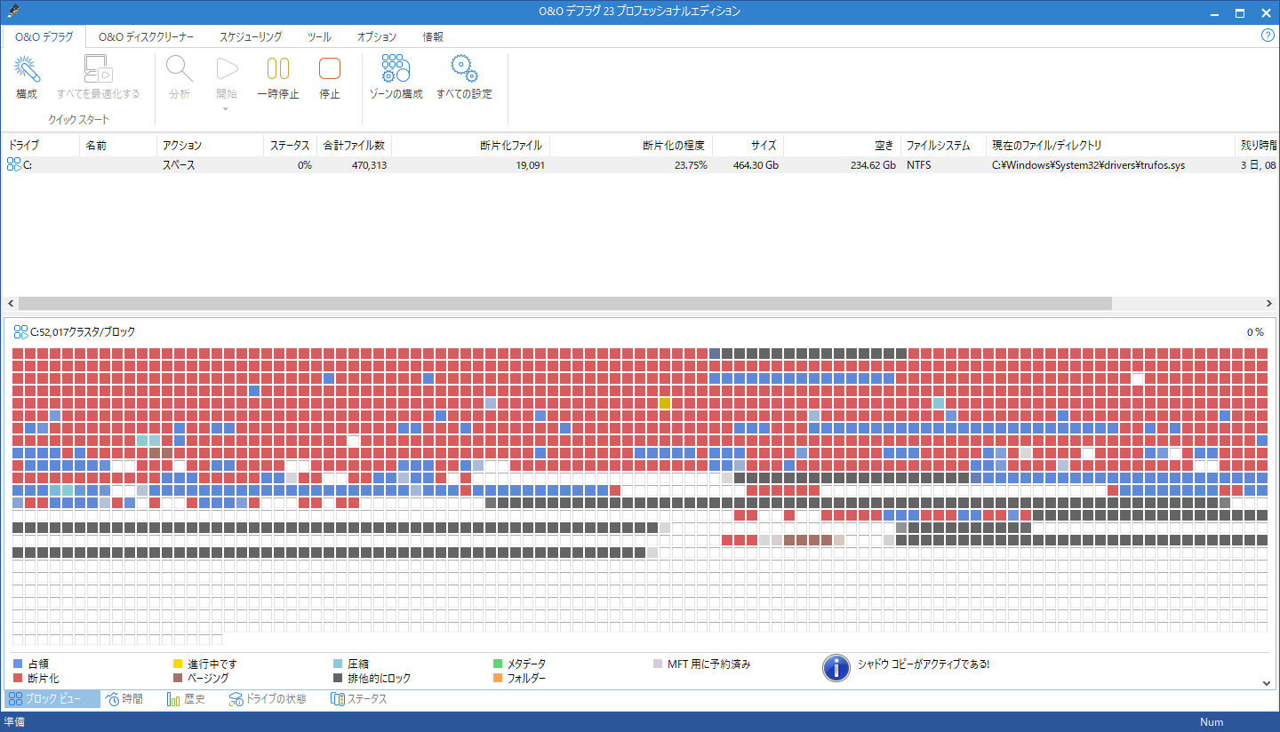Click the horizontal scrollbar thumb of drive list
Image resolution: width=1280 pixels, height=732 pixels.
pyautogui.click(x=564, y=303)
